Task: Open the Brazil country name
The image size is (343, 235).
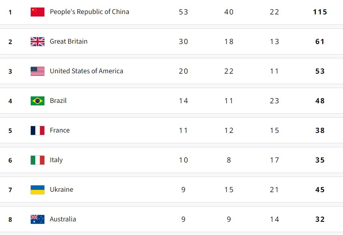Action: pos(58,101)
